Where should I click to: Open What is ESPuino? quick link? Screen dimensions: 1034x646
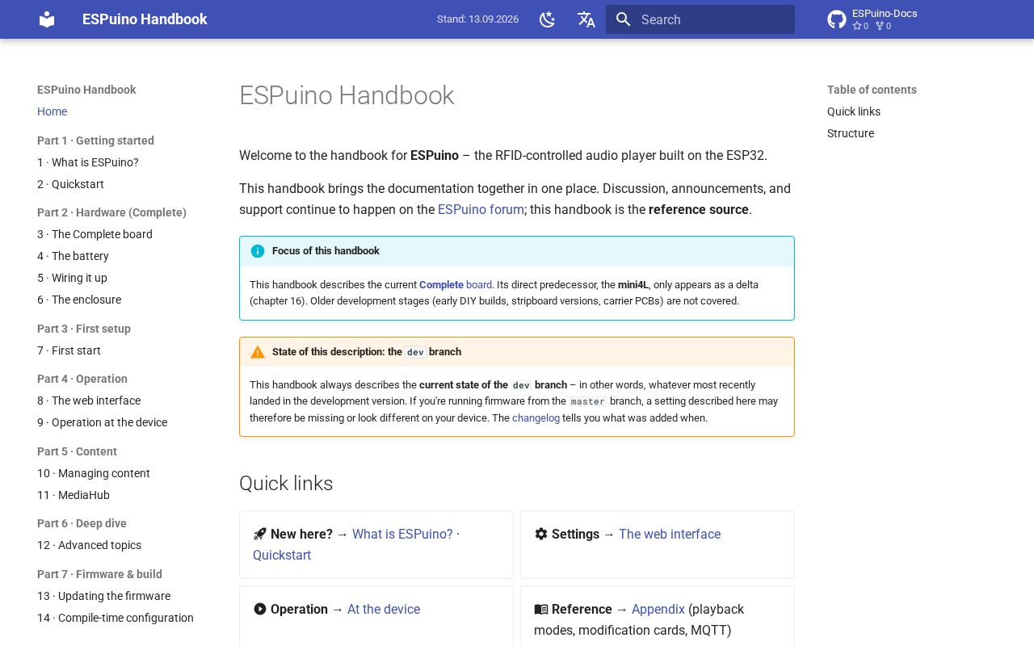coord(402,534)
